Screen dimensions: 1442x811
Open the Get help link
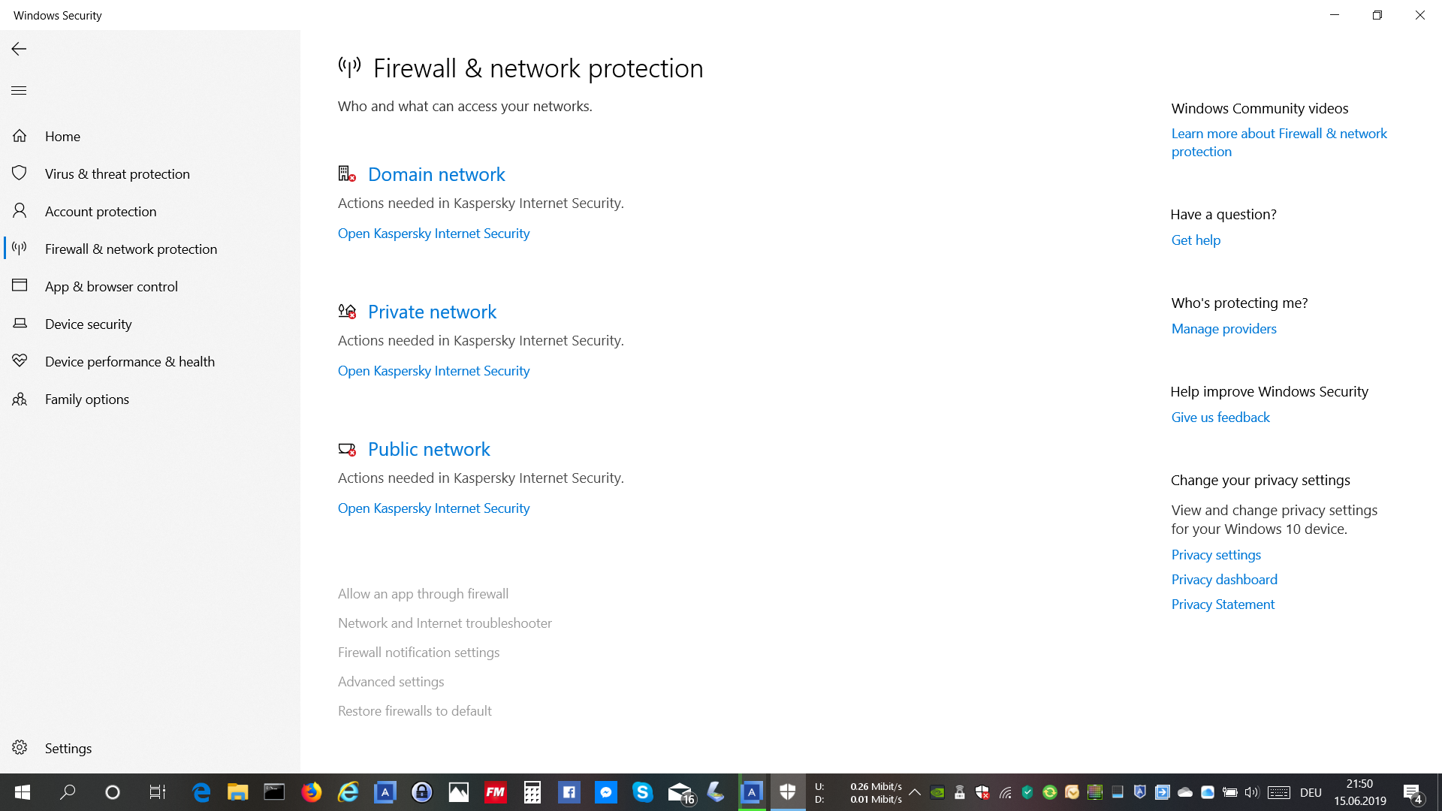(x=1196, y=240)
